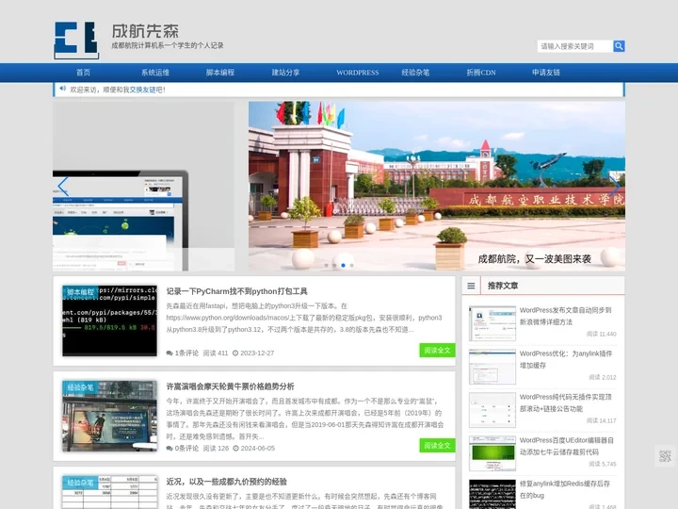Click the 1条评论 link on the PyCharm post
678x509 pixels.
[186, 353]
